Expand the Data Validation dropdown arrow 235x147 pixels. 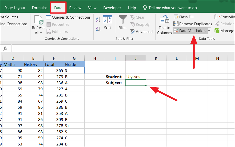point(208,31)
